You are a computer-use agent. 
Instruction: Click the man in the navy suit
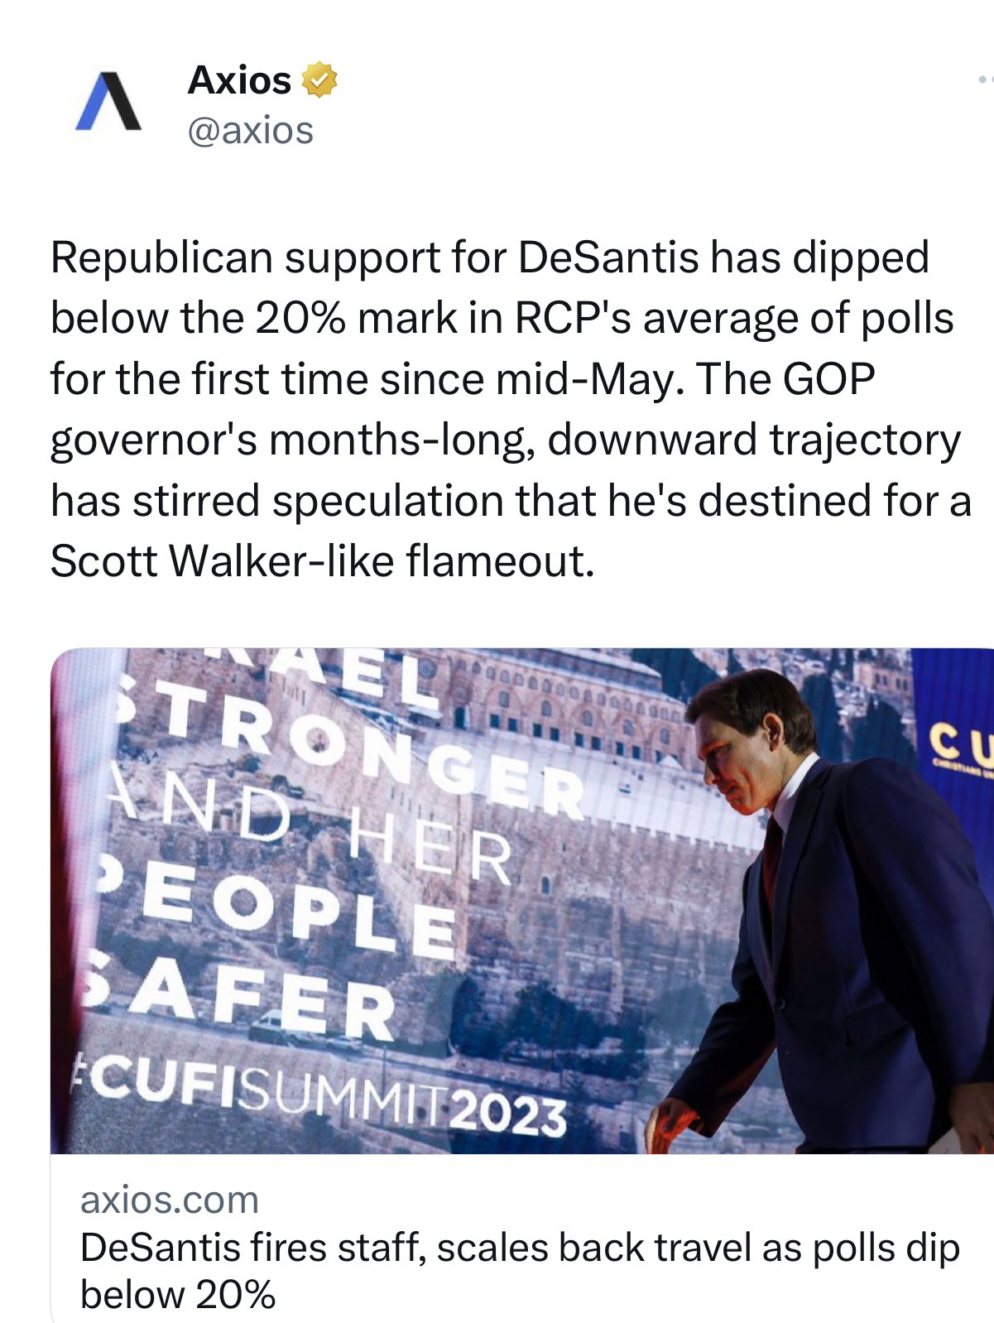click(x=836, y=911)
